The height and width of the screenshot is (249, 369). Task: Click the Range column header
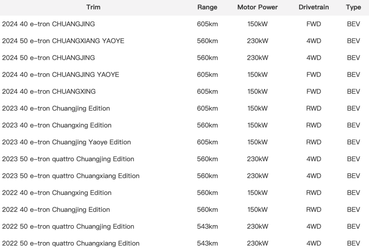pyautogui.click(x=207, y=7)
